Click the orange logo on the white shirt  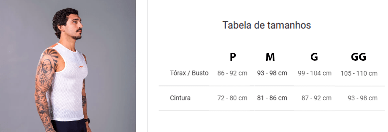(x=80, y=67)
